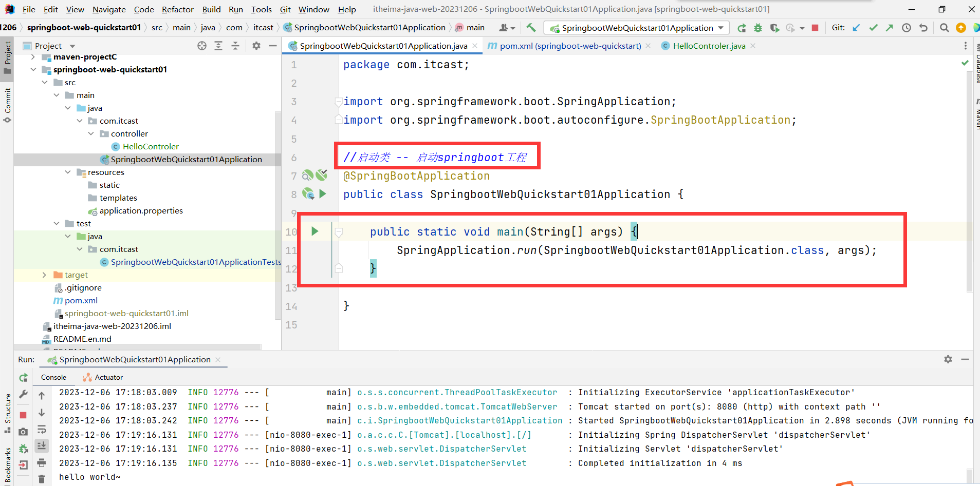Run with coverage from toolbar
The height and width of the screenshot is (486, 980).
pyautogui.click(x=774, y=28)
